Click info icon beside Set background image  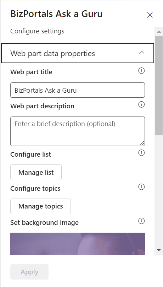click(x=141, y=221)
